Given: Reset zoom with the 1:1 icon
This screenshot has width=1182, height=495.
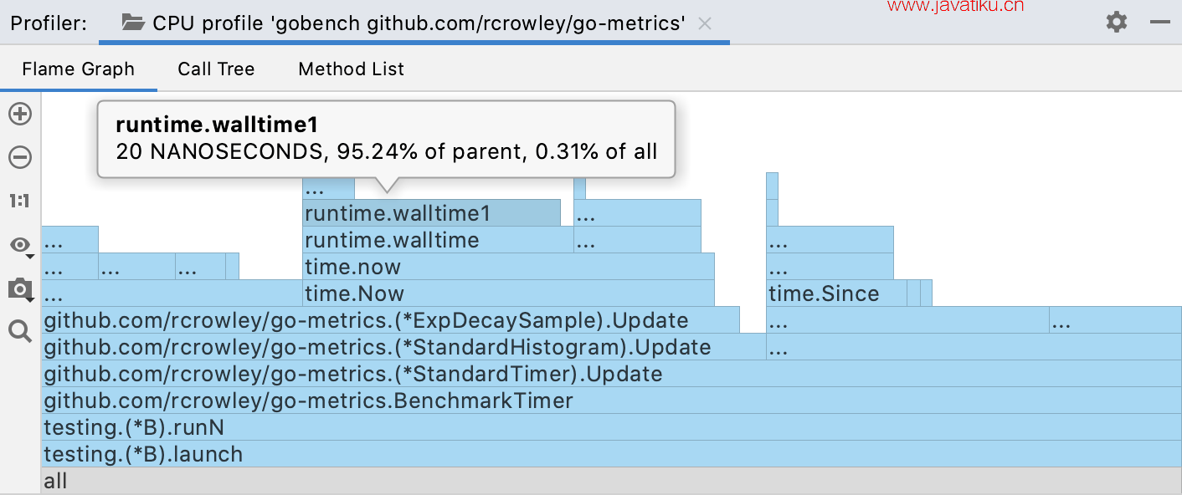Looking at the screenshot, I should click(20, 201).
